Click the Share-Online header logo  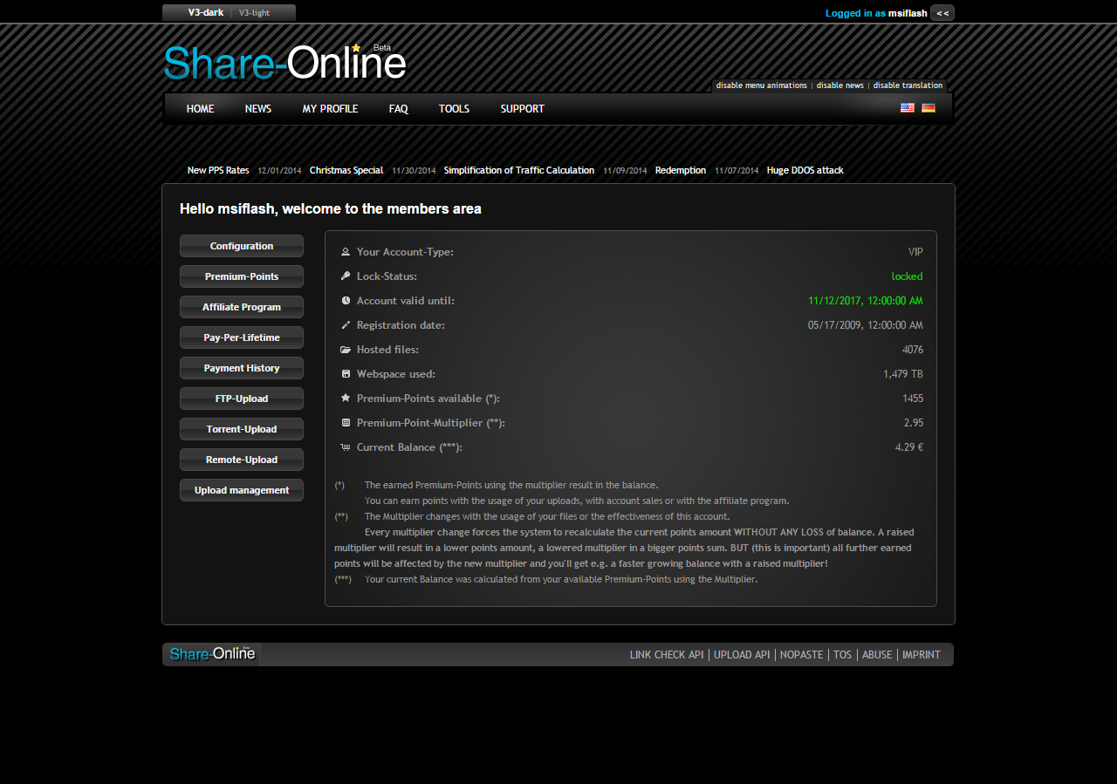(x=284, y=62)
